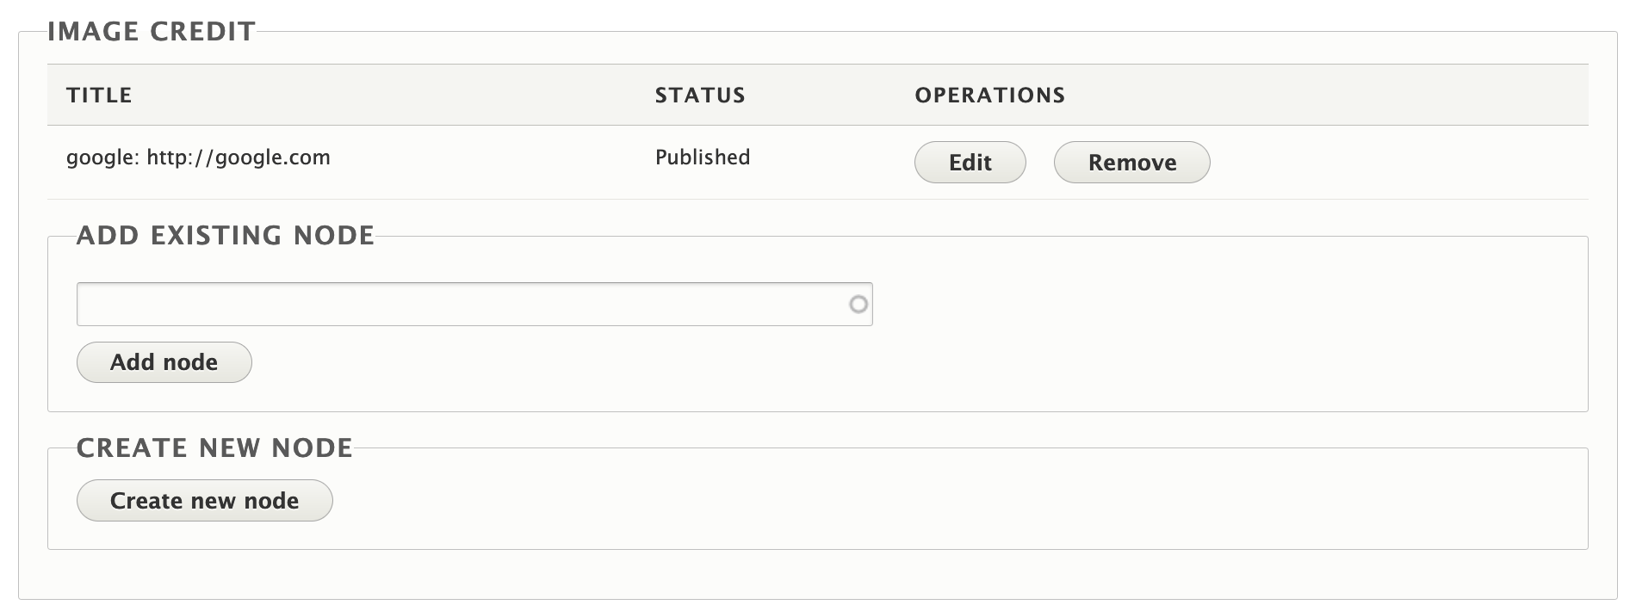Click the ADD EXISTING NODE legend
Viewport: 1636px width, 611px height.
(x=226, y=236)
